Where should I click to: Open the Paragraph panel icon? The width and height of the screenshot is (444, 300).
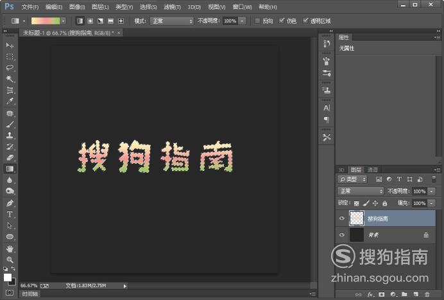point(327,119)
